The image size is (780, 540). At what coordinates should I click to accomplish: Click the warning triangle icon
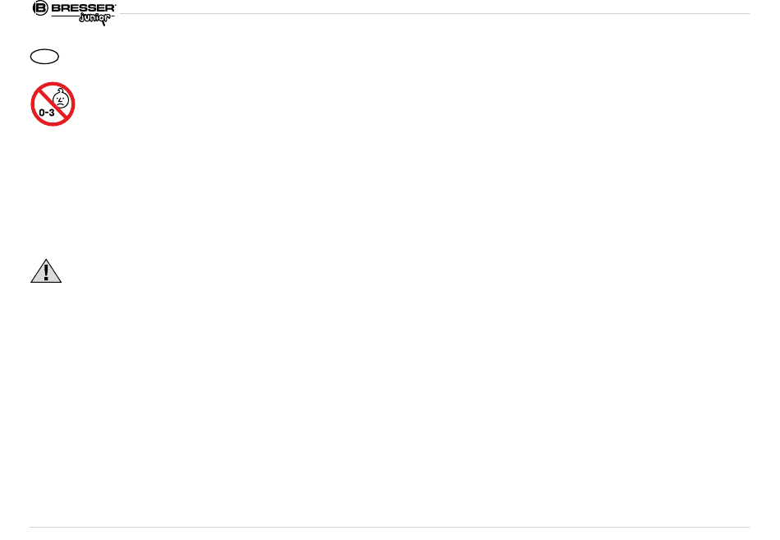click(x=47, y=272)
